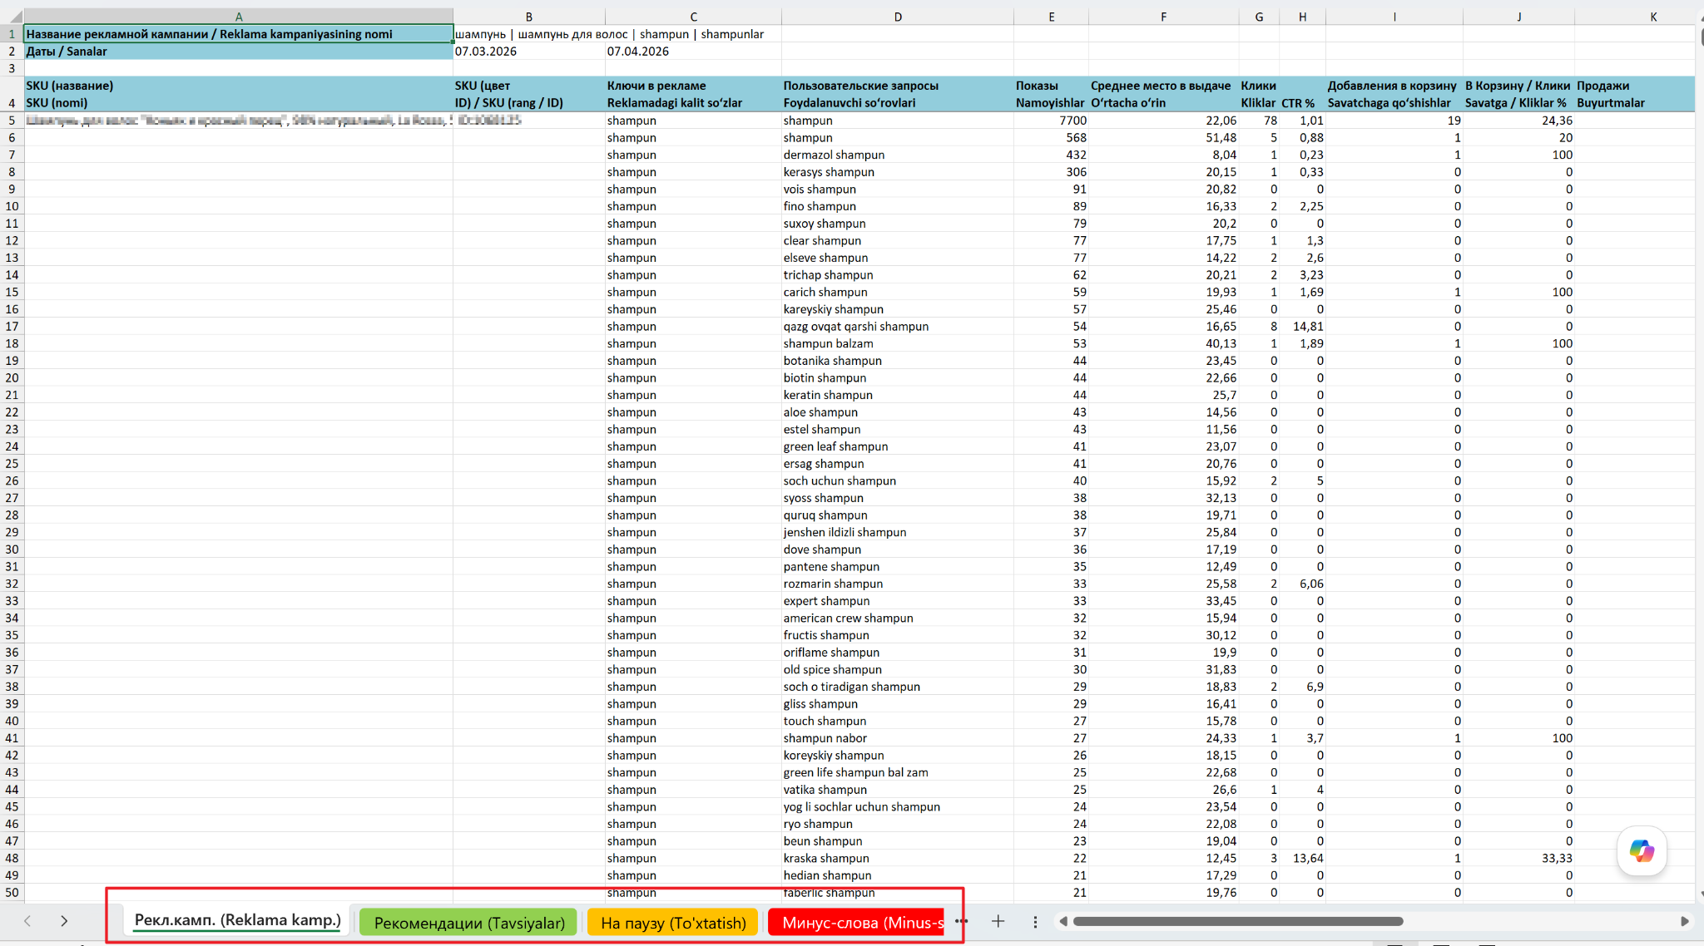Select the Продажи / Buyurtmalar header cell
Viewport: 1704px width, 946px height.
coord(1635,94)
